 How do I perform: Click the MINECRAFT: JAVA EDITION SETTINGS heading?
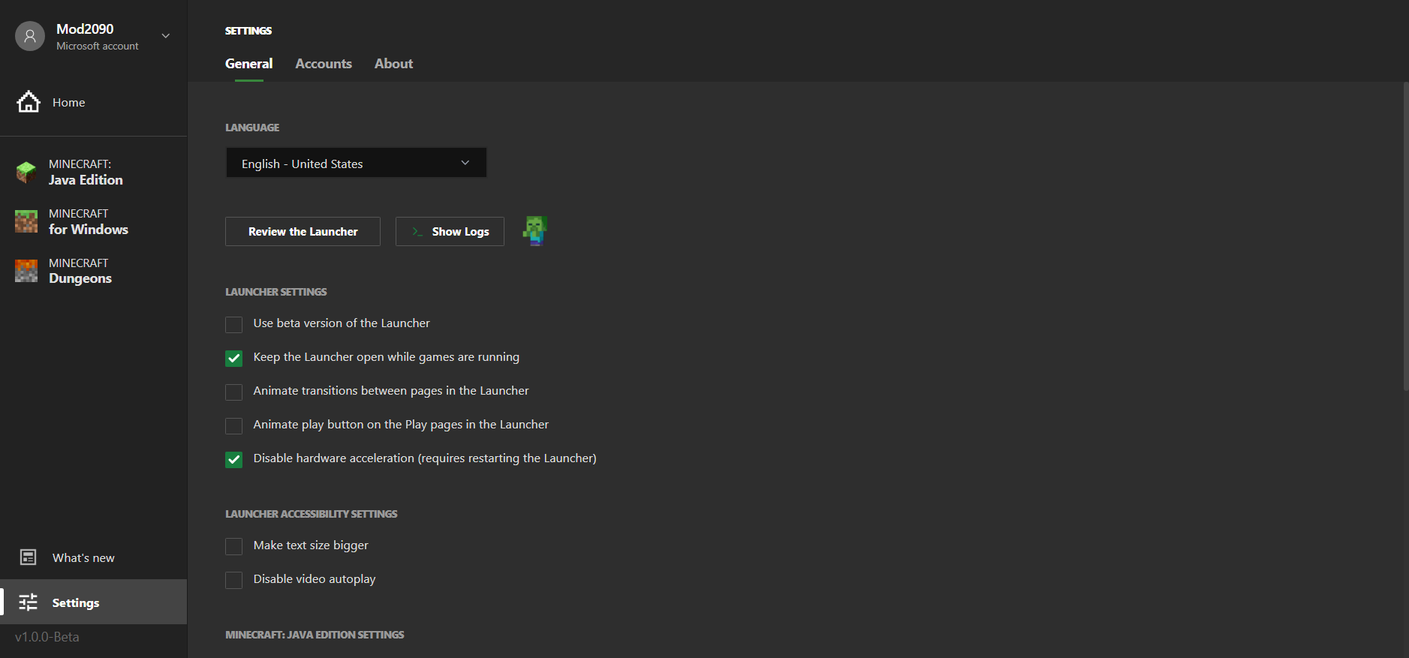315,635
